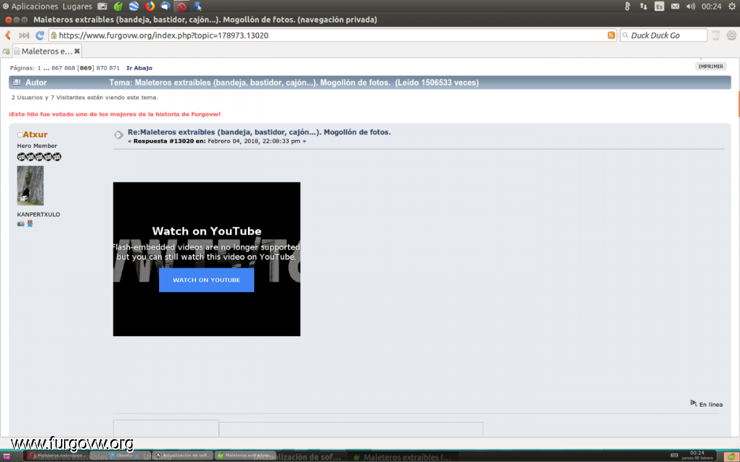Click the 'Ir Abajo' link
The image size is (740, 462).
tap(139, 68)
